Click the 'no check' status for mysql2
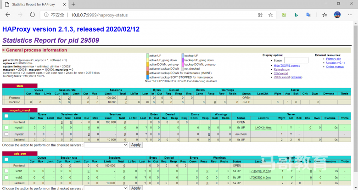 tap(241, 134)
